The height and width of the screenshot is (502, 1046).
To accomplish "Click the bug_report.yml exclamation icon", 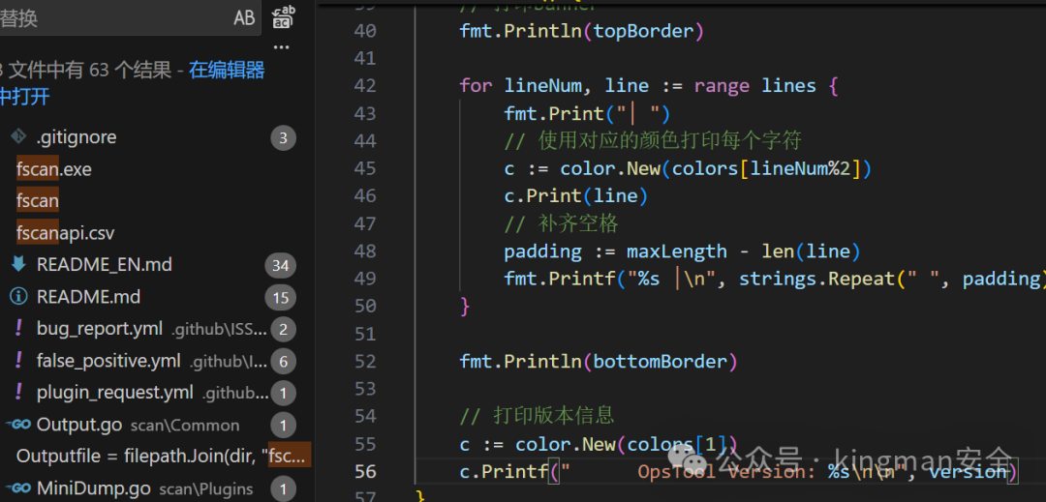I will point(18,328).
